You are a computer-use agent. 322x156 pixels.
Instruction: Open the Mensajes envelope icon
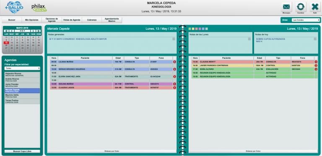[x=286, y=7]
